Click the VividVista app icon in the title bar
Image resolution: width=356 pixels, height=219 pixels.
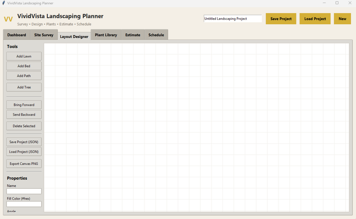point(3,3)
